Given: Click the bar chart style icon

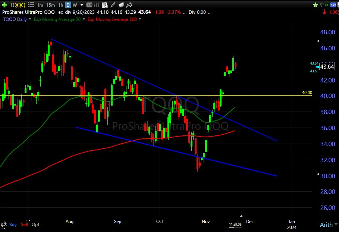Looking at the screenshot, I should [x=97, y=5].
